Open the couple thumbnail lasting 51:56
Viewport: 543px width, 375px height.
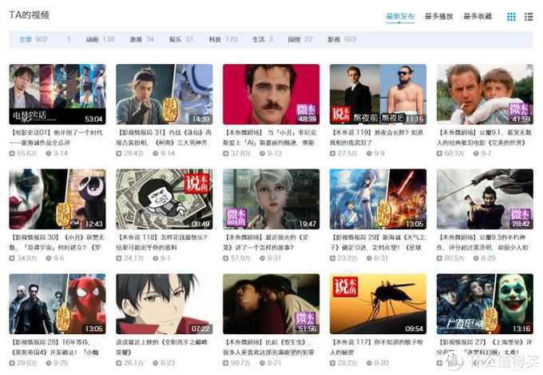coord(271,304)
